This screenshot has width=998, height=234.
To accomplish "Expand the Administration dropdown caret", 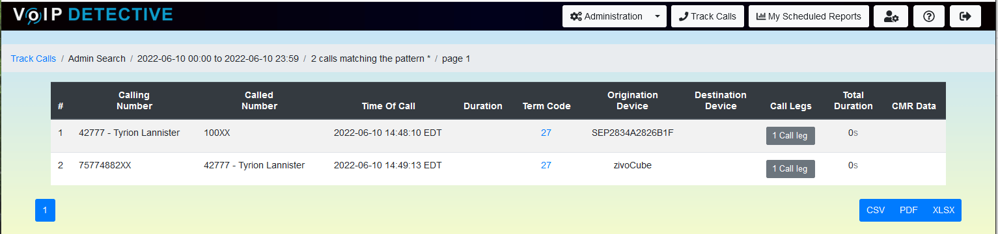I will point(658,17).
